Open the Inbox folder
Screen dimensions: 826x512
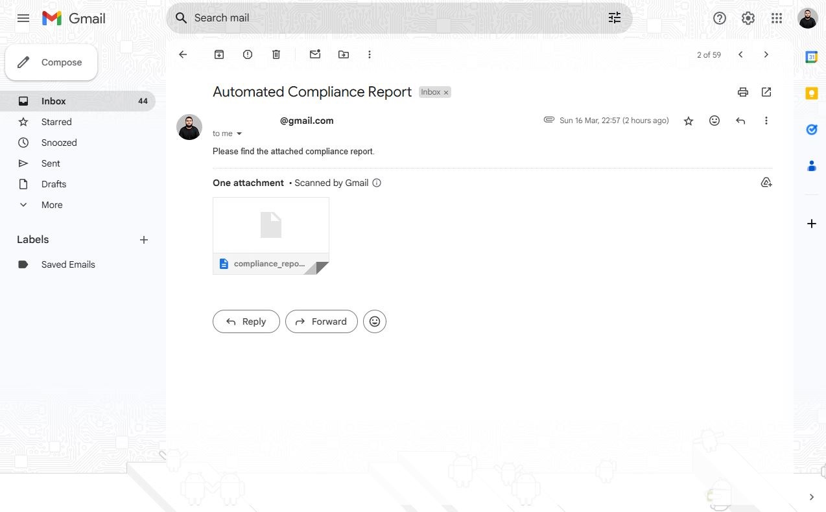78,101
